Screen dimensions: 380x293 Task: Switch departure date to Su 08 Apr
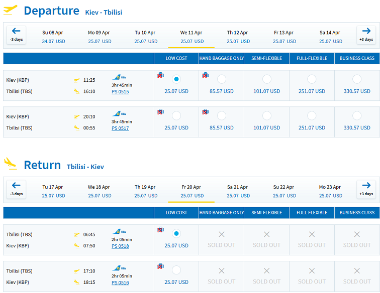click(53, 37)
